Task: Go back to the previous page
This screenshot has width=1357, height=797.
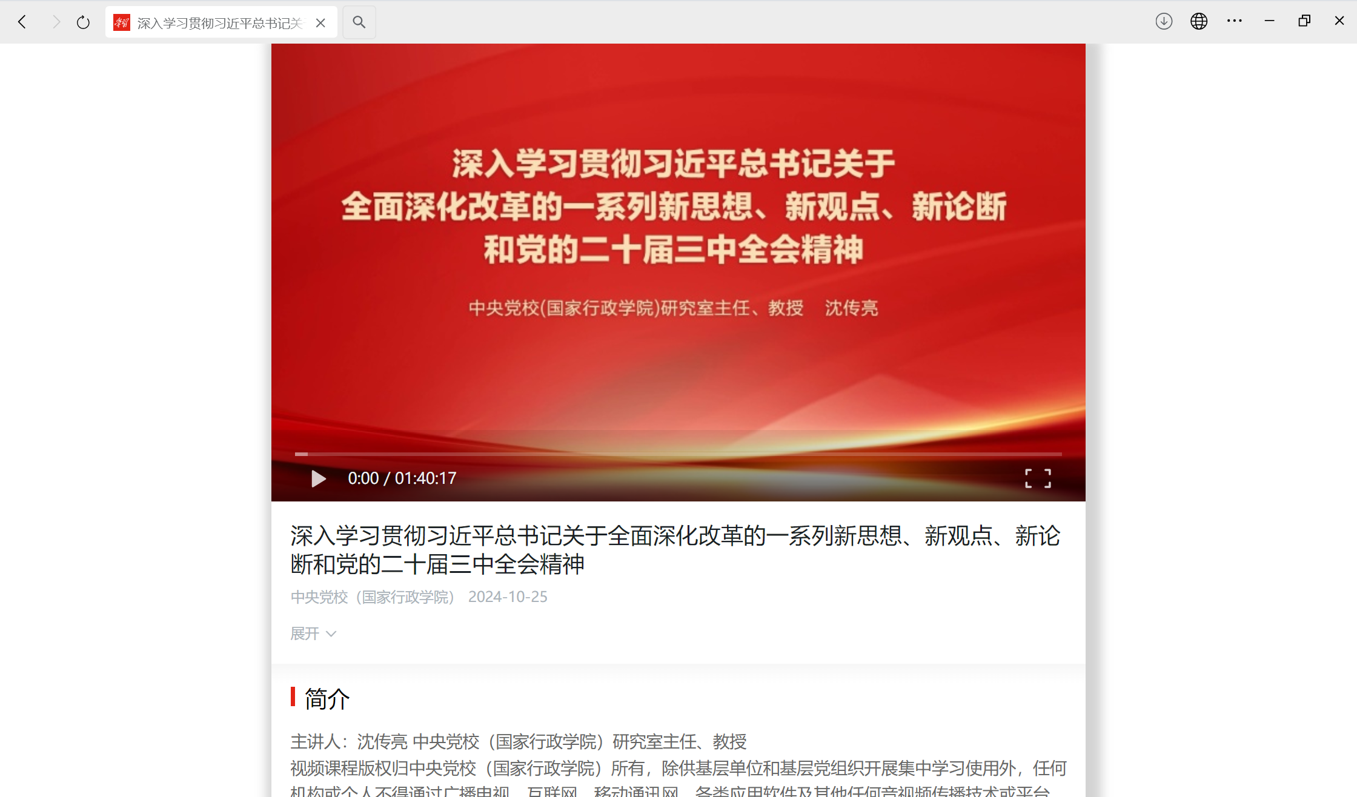Action: click(22, 22)
